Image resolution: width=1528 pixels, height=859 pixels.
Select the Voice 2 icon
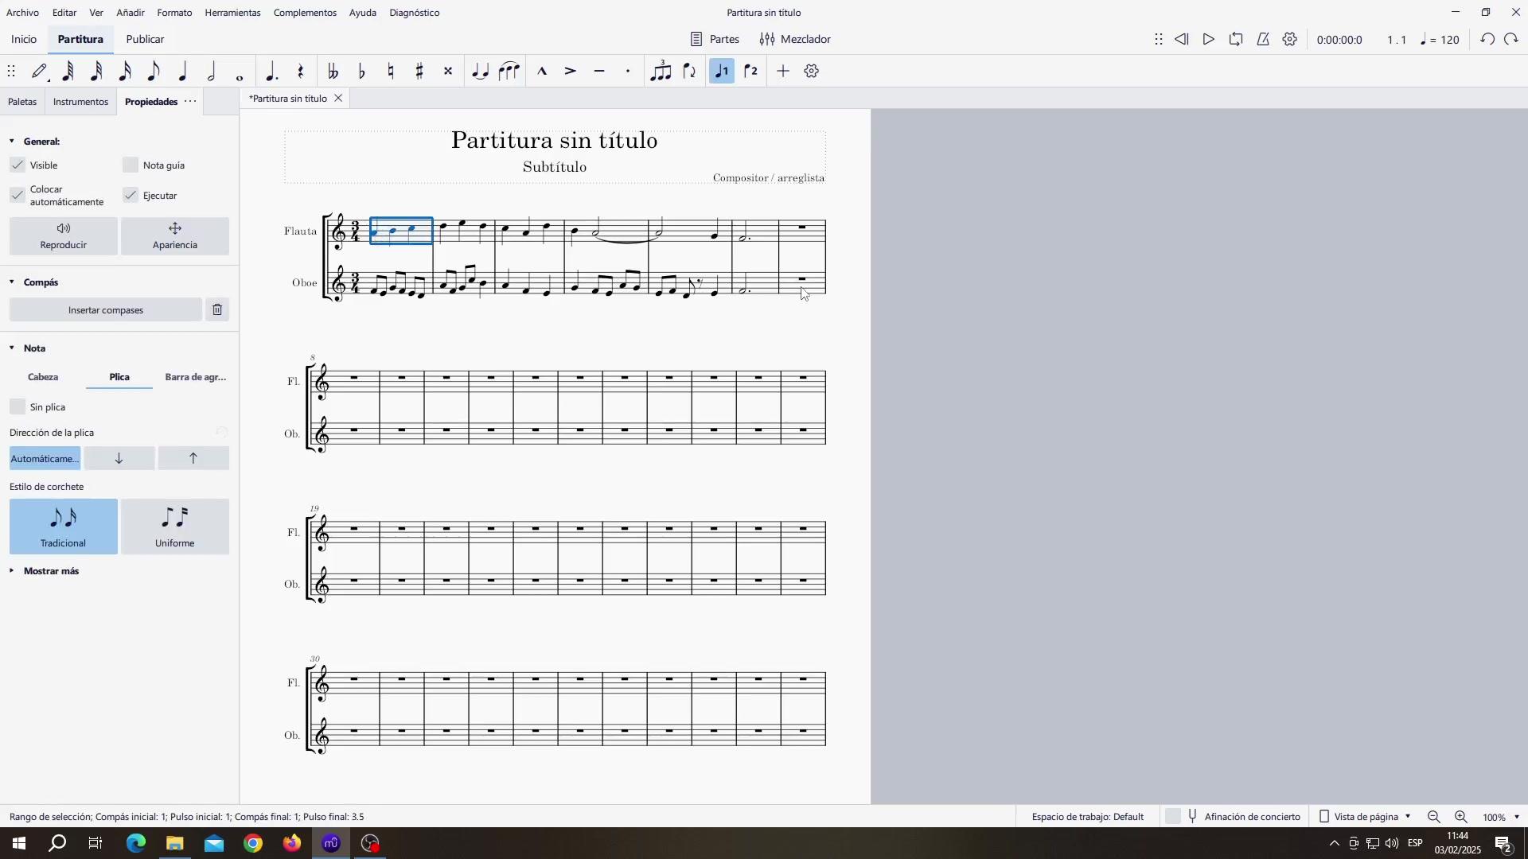point(751,72)
